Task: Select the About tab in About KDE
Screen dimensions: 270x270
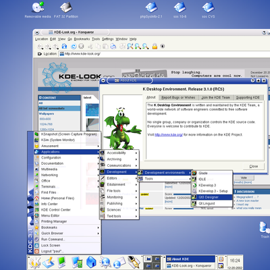Action: [x=151, y=97]
